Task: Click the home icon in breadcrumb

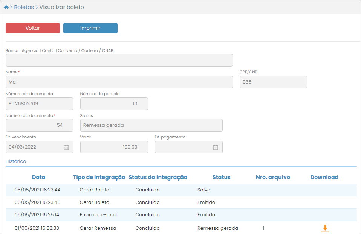Action: 6,7
